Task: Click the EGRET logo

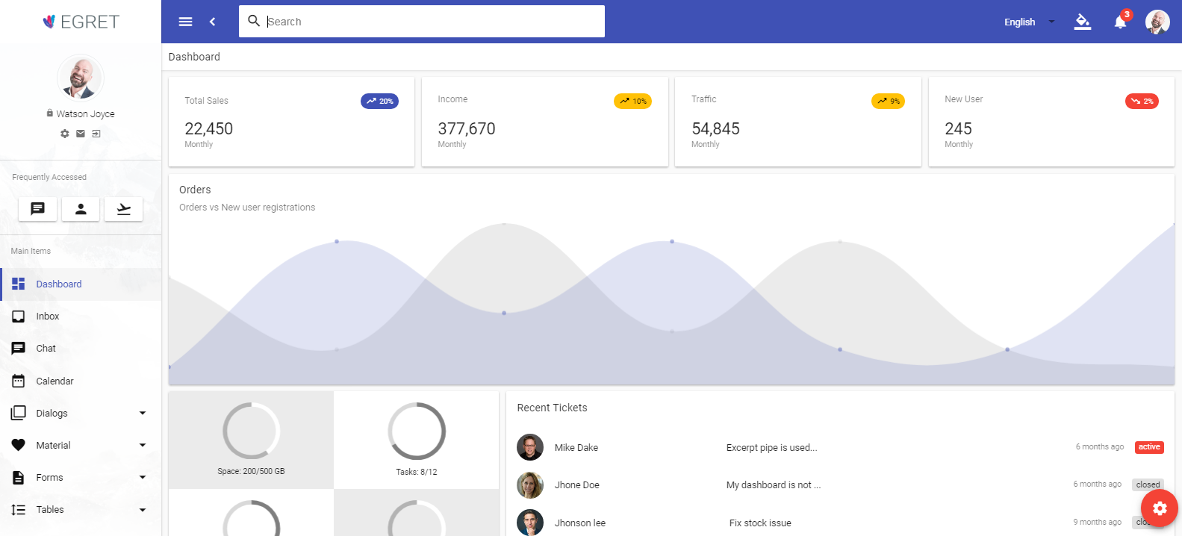Action: 81,22
